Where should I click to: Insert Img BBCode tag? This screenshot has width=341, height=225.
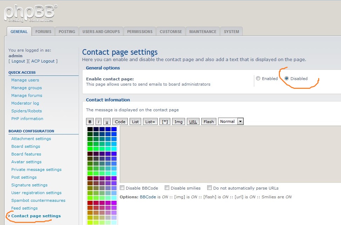(178, 122)
